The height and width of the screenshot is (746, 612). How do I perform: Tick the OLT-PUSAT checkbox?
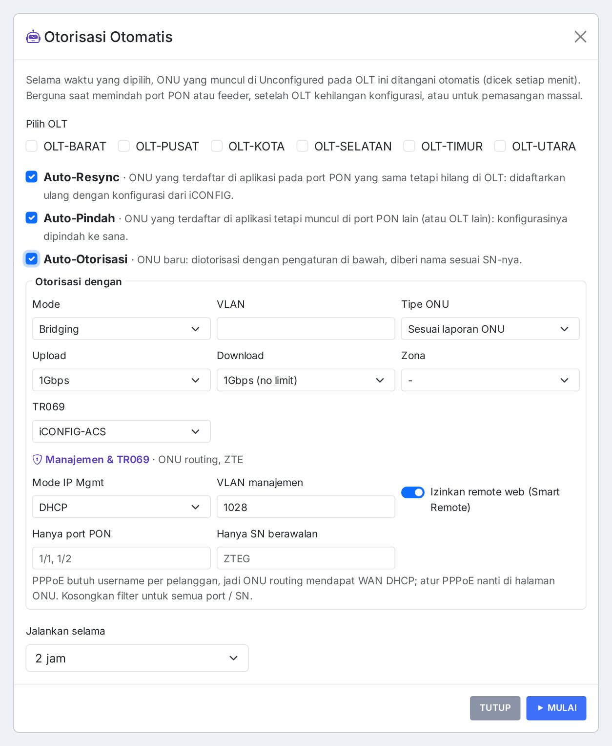point(124,146)
